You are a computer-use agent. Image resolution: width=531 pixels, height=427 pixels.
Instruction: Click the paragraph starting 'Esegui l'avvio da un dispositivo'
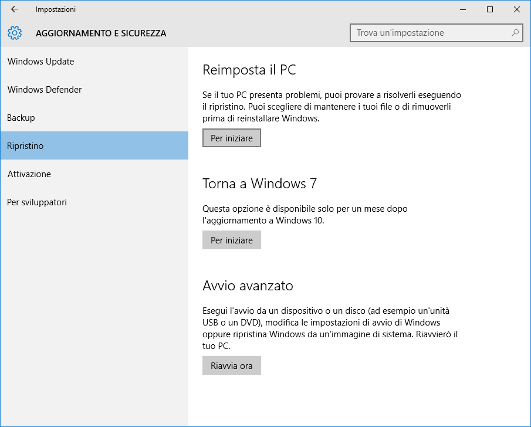[330, 328]
